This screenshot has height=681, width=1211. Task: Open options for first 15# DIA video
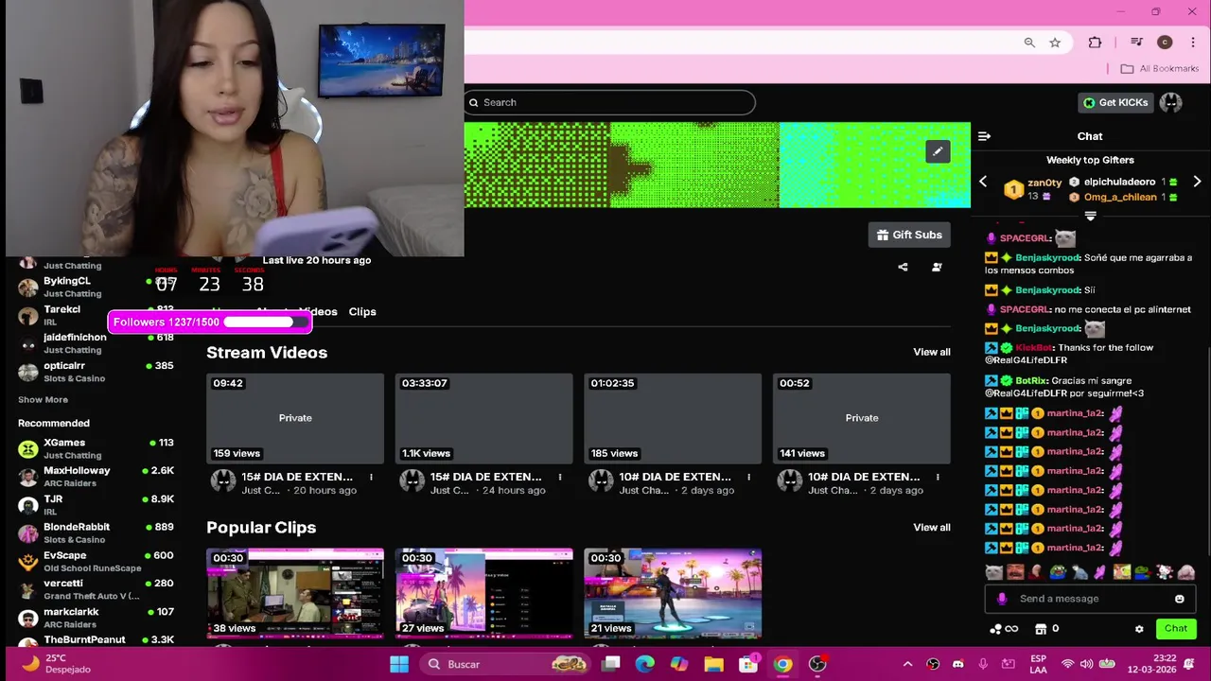click(x=371, y=477)
